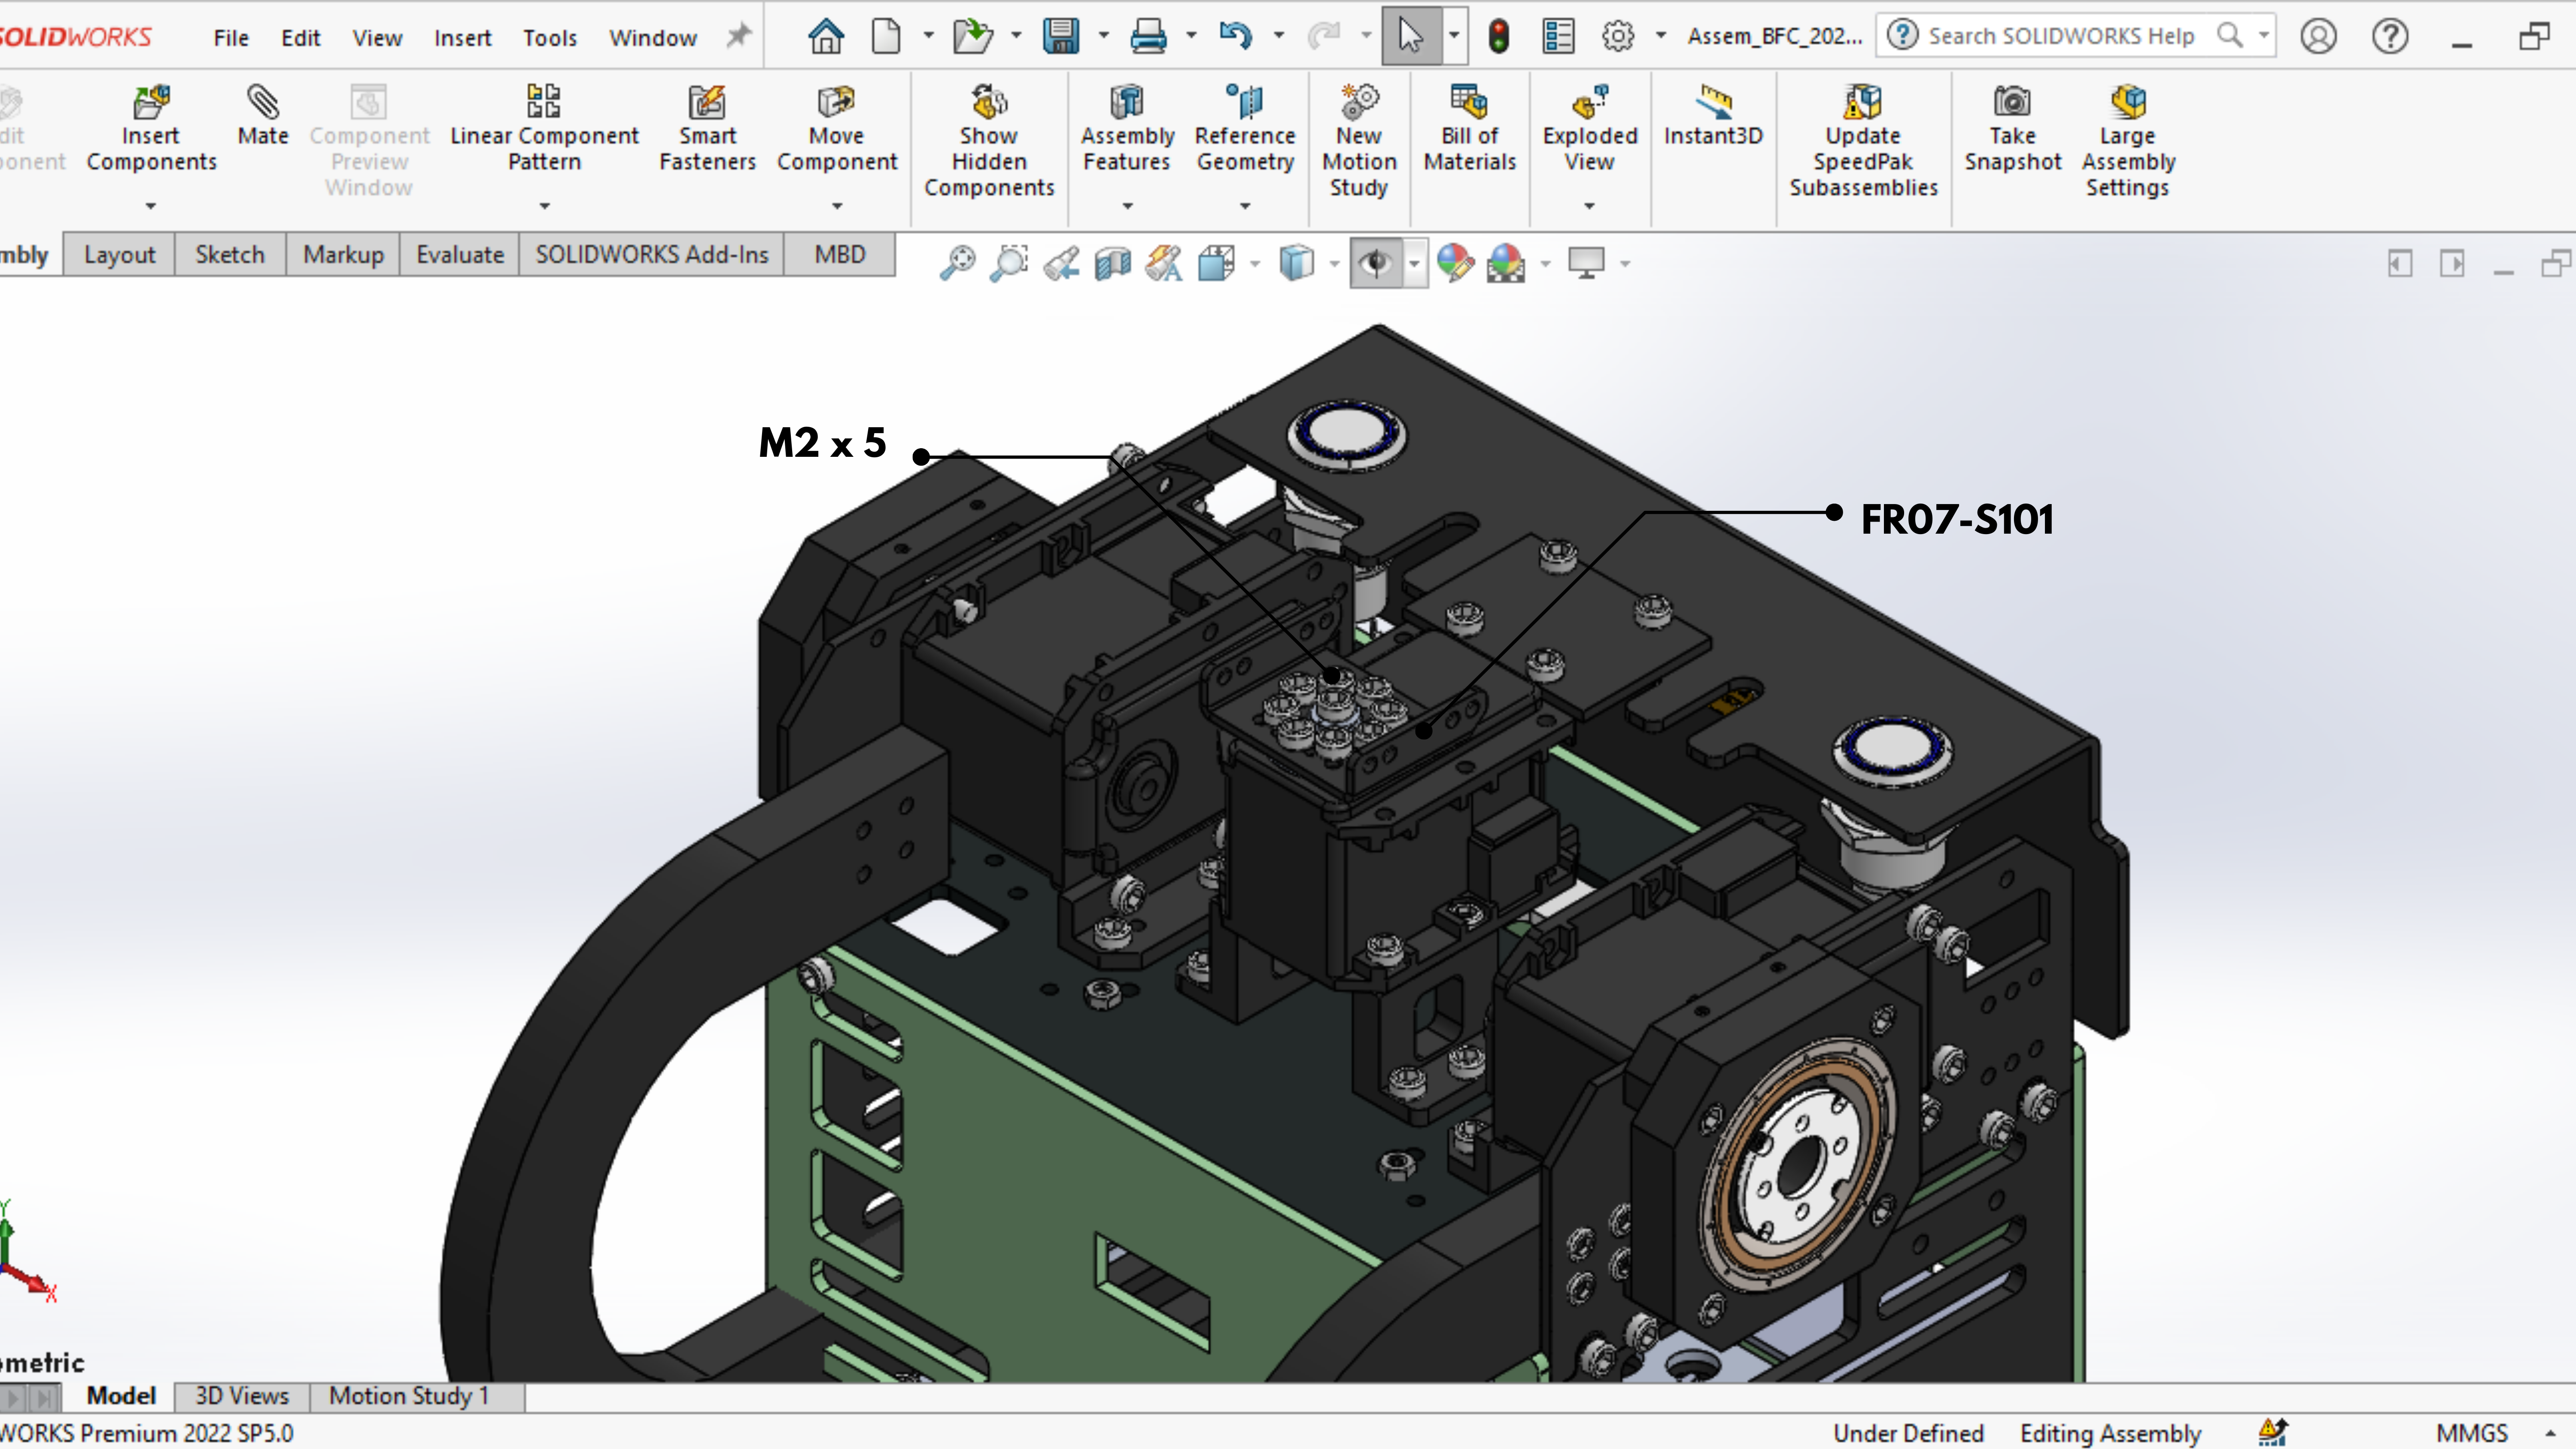The image size is (2576, 1449).
Task: Toggle the Hide/Show Items eye button
Action: pos(1376,263)
